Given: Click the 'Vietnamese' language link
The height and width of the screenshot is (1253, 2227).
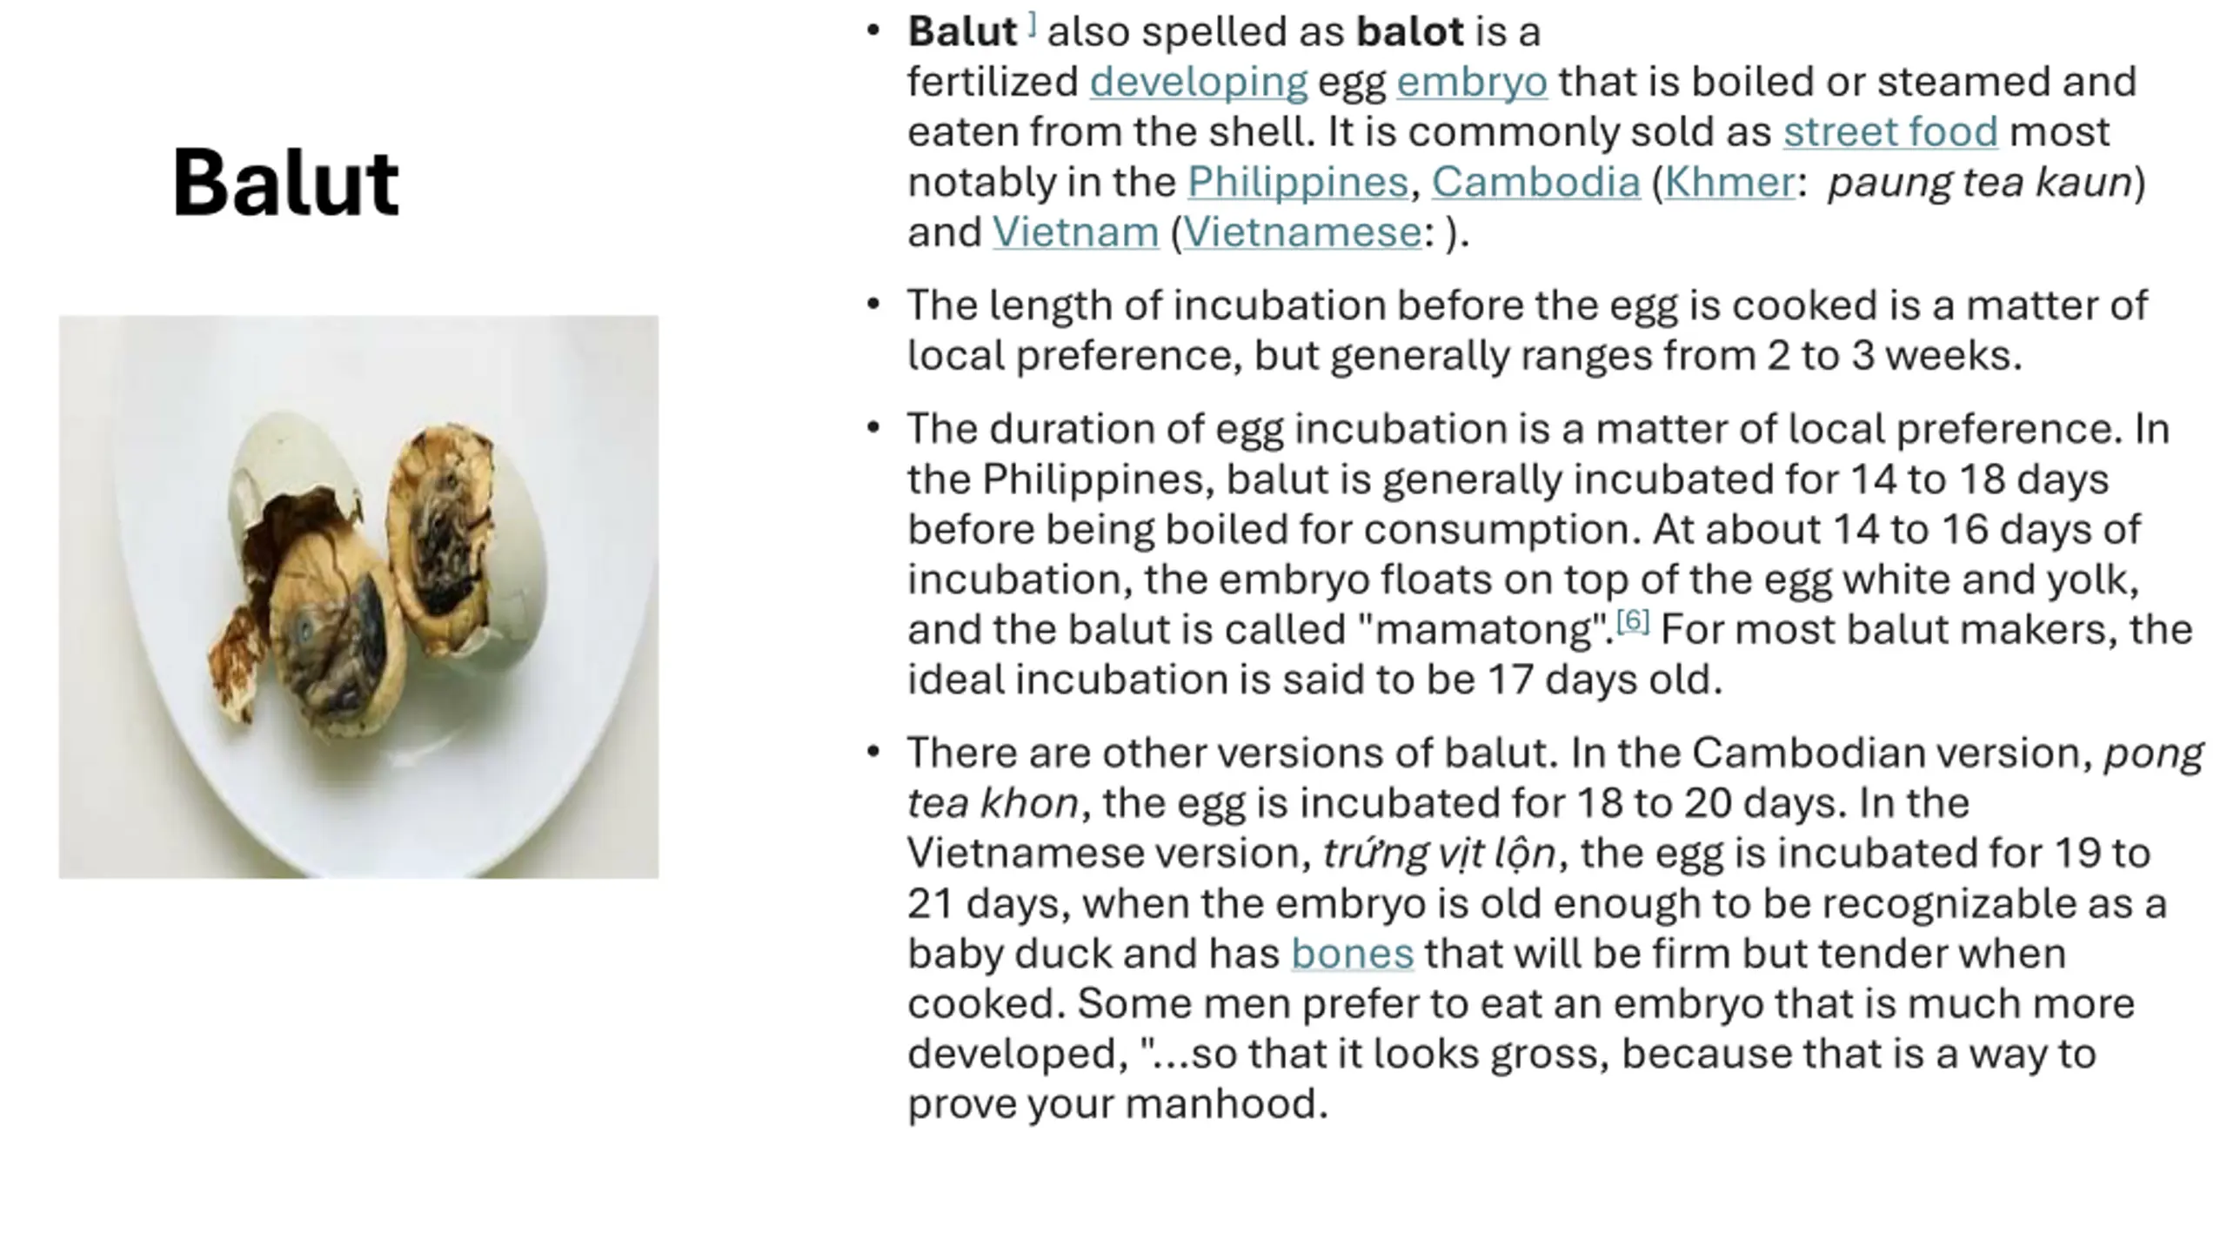Looking at the screenshot, I should pos(1302,233).
